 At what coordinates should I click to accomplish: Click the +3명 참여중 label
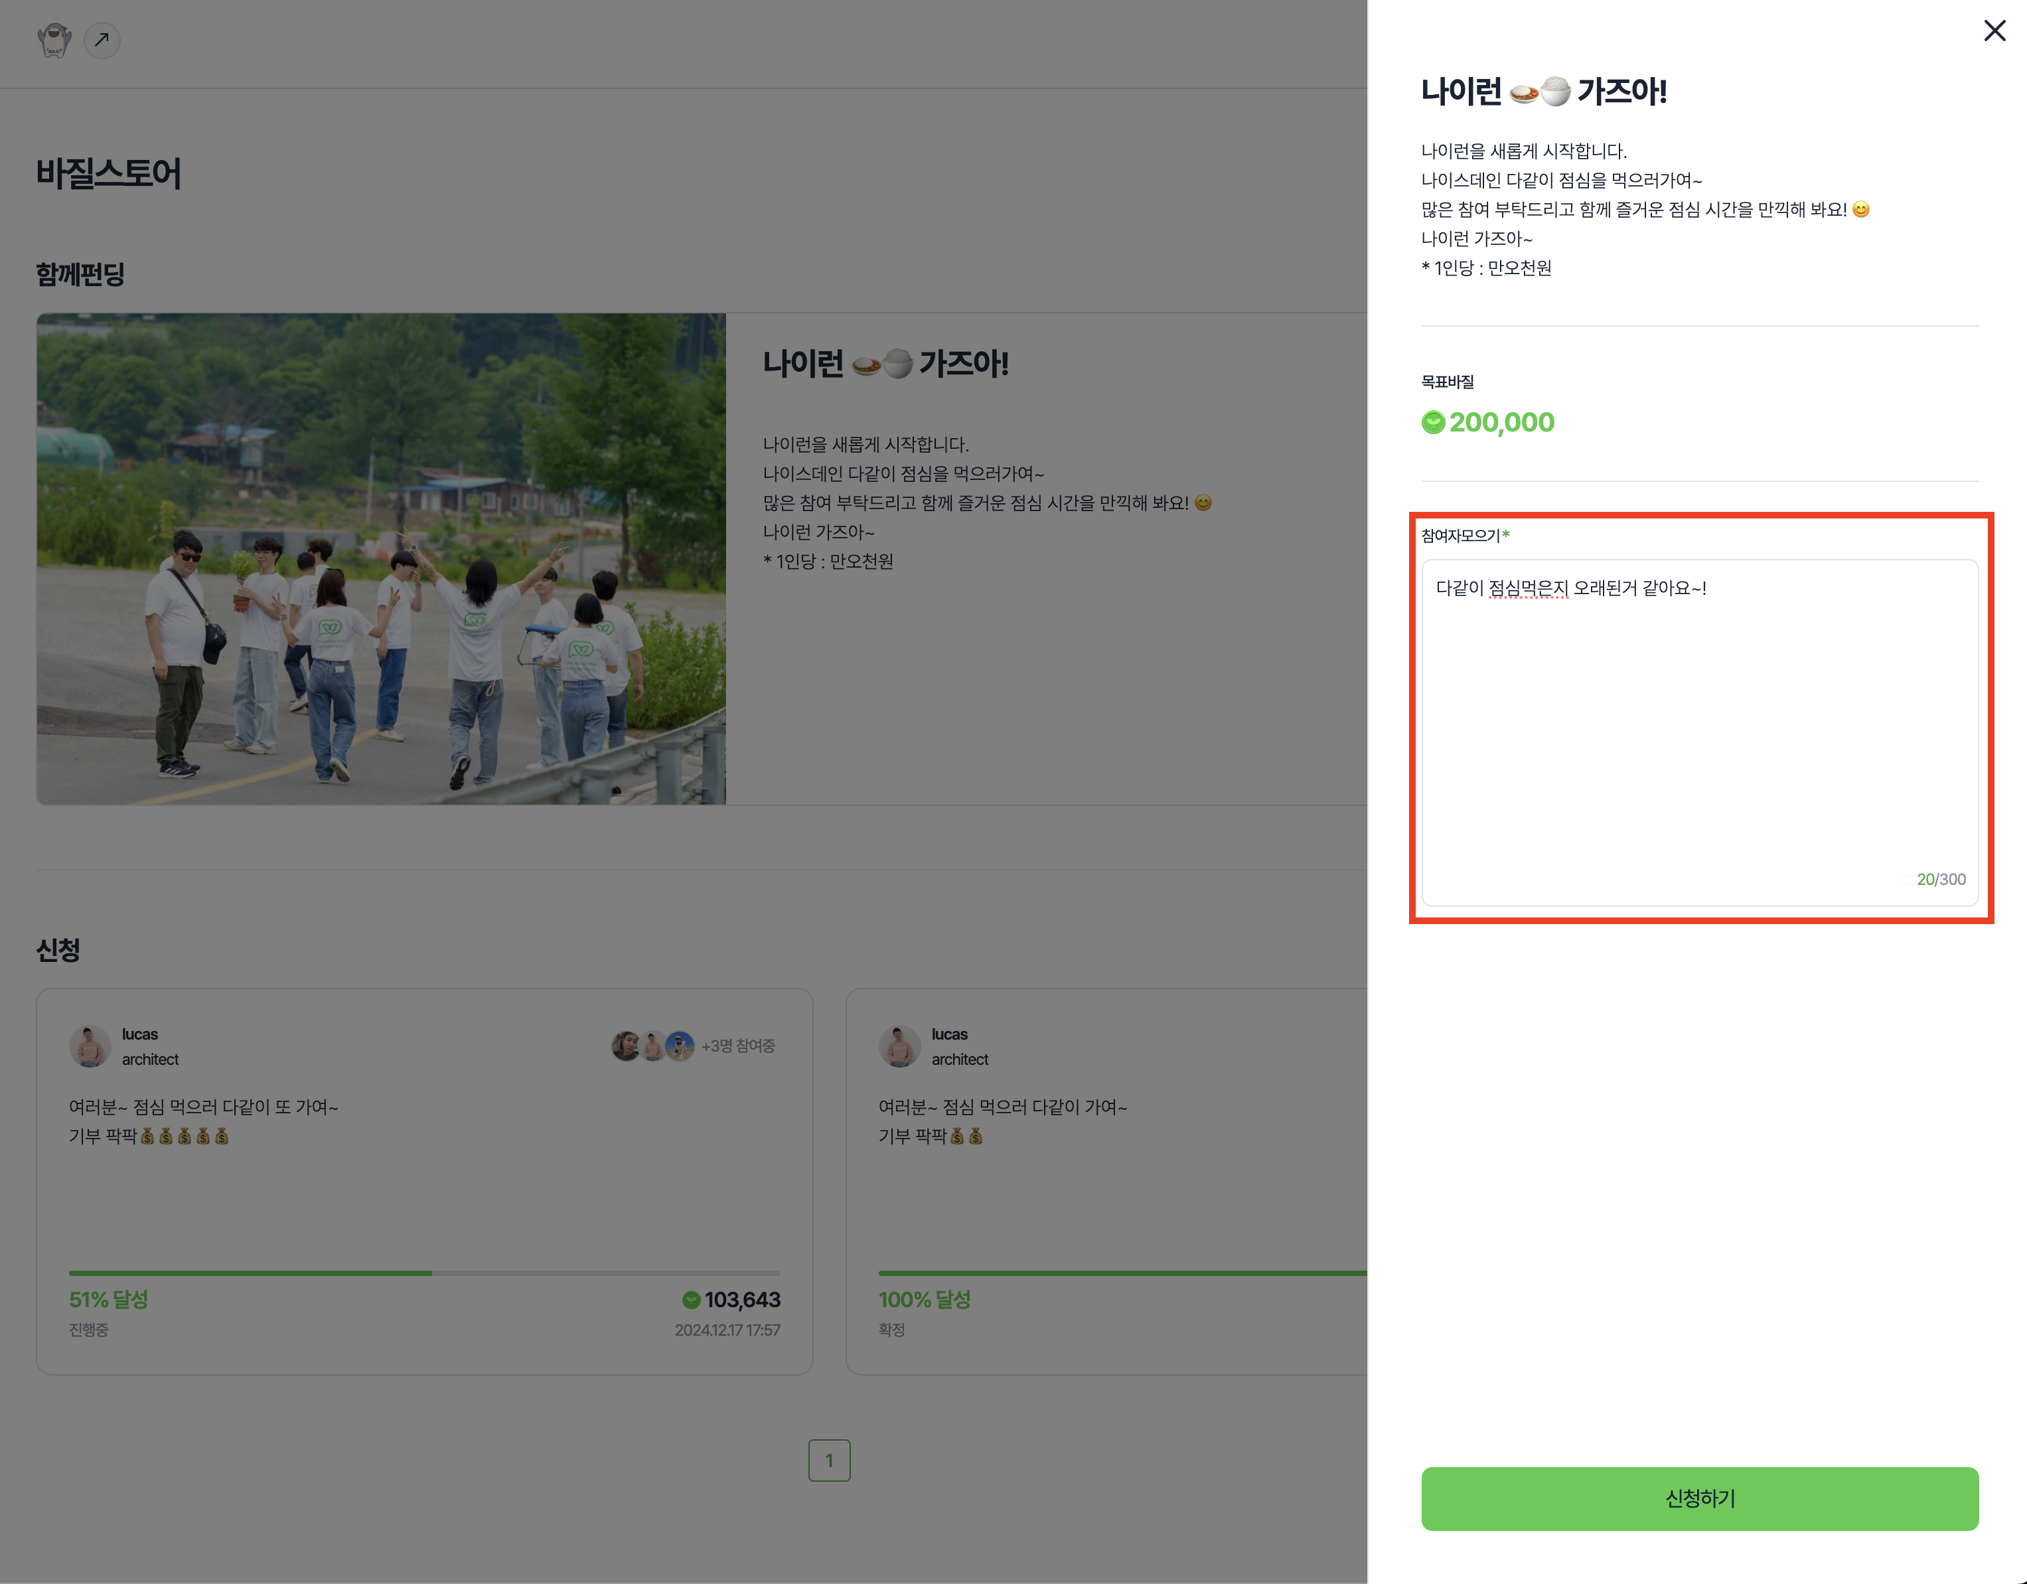(x=738, y=1046)
